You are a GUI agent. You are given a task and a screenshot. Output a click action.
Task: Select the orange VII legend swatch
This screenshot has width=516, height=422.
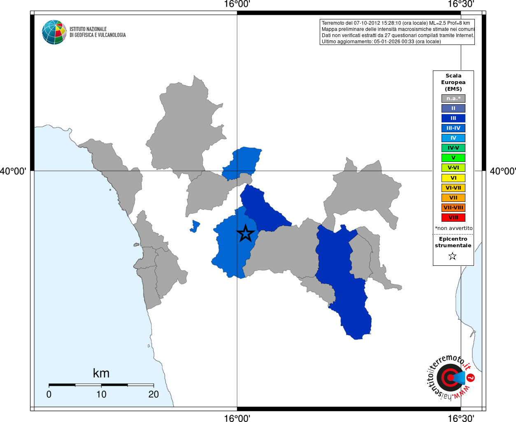[453, 198]
